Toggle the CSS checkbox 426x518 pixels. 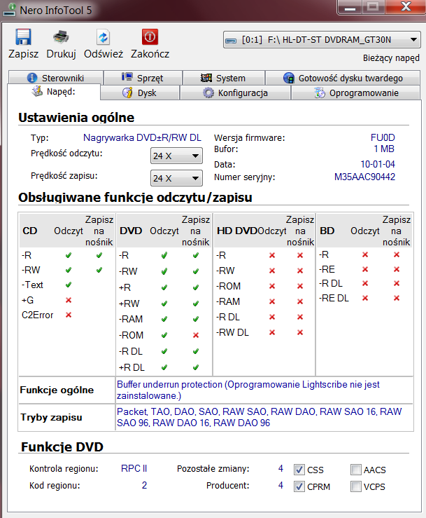[x=299, y=470]
